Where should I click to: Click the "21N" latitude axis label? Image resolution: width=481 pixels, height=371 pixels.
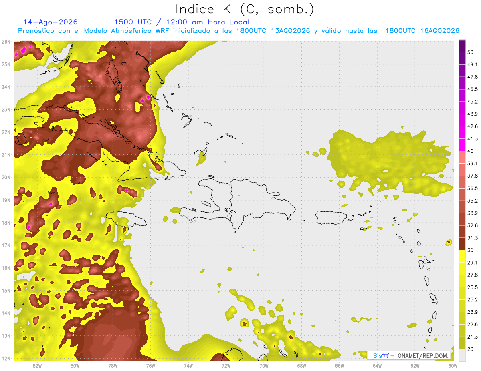(6, 155)
